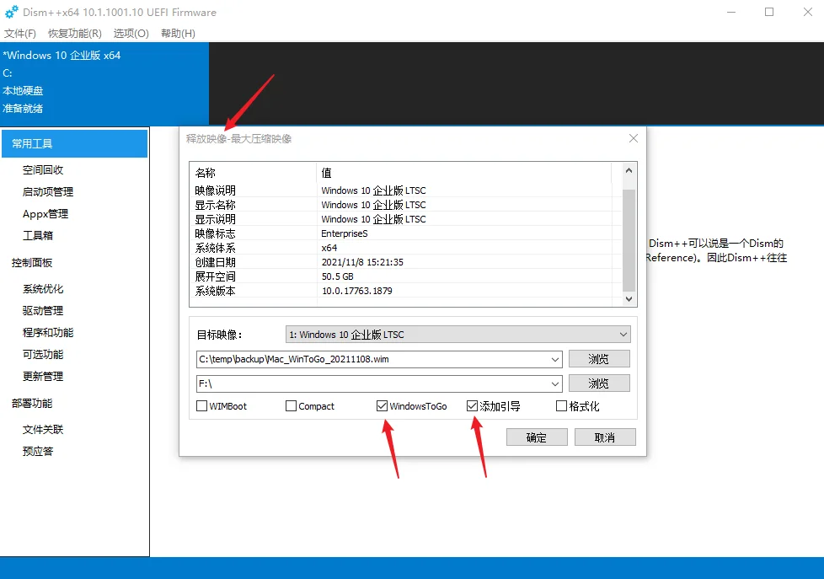Select the 展开空间 row
Image resolution: width=824 pixels, height=579 pixels.
click(401, 276)
